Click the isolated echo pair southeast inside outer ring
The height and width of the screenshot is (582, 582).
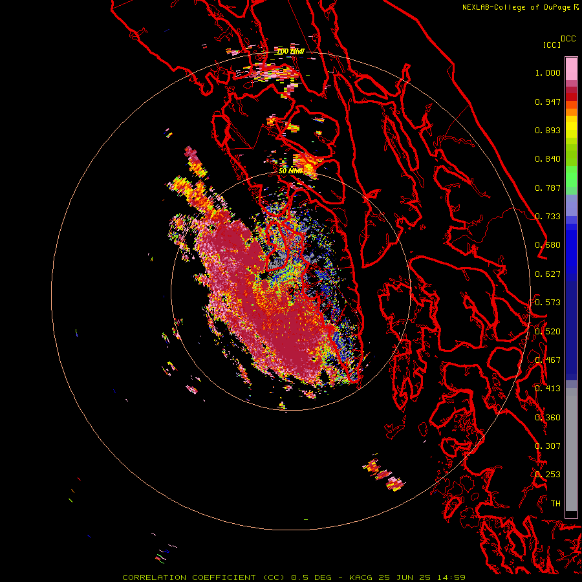click(384, 475)
